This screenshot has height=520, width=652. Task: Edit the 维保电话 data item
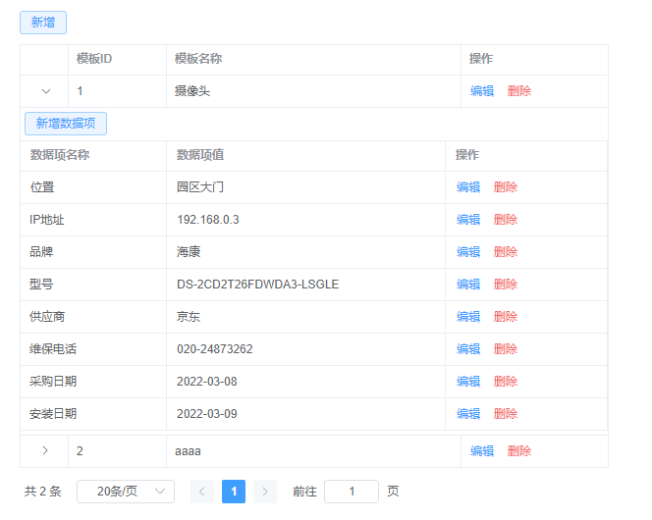click(x=468, y=349)
